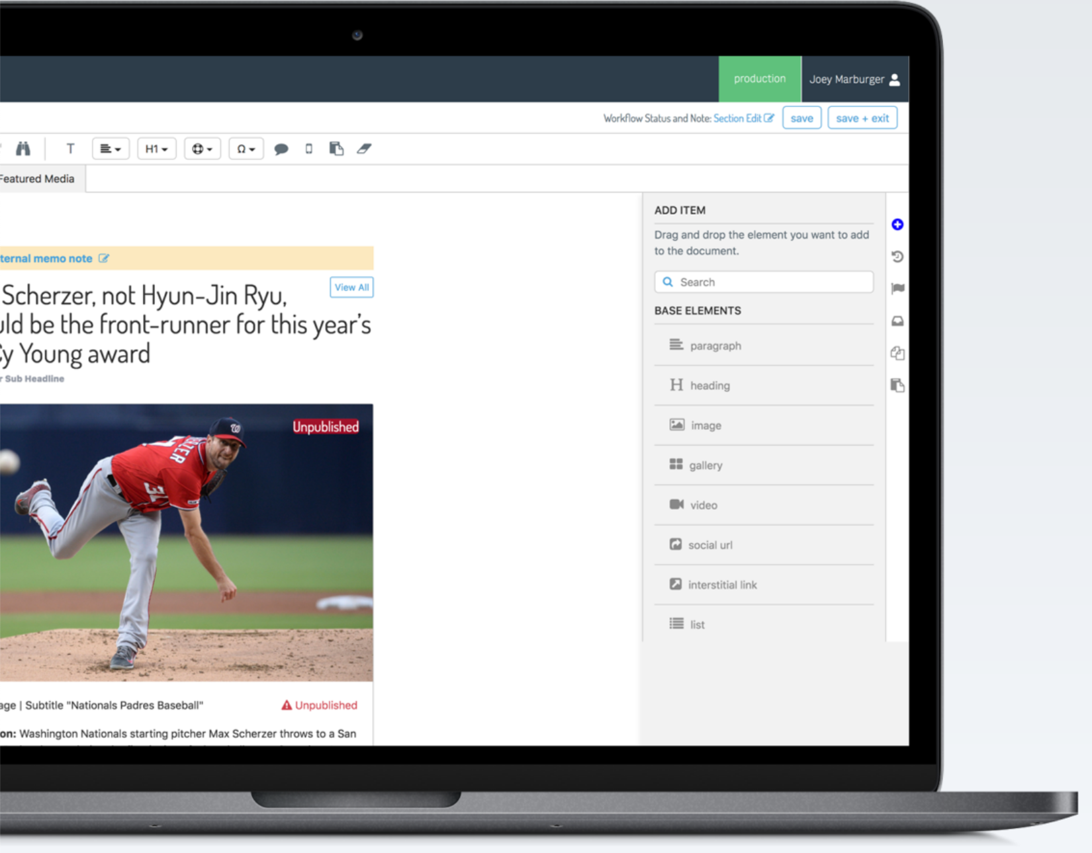Expand the text alignment dropdown
The height and width of the screenshot is (853, 1092).
coord(111,149)
